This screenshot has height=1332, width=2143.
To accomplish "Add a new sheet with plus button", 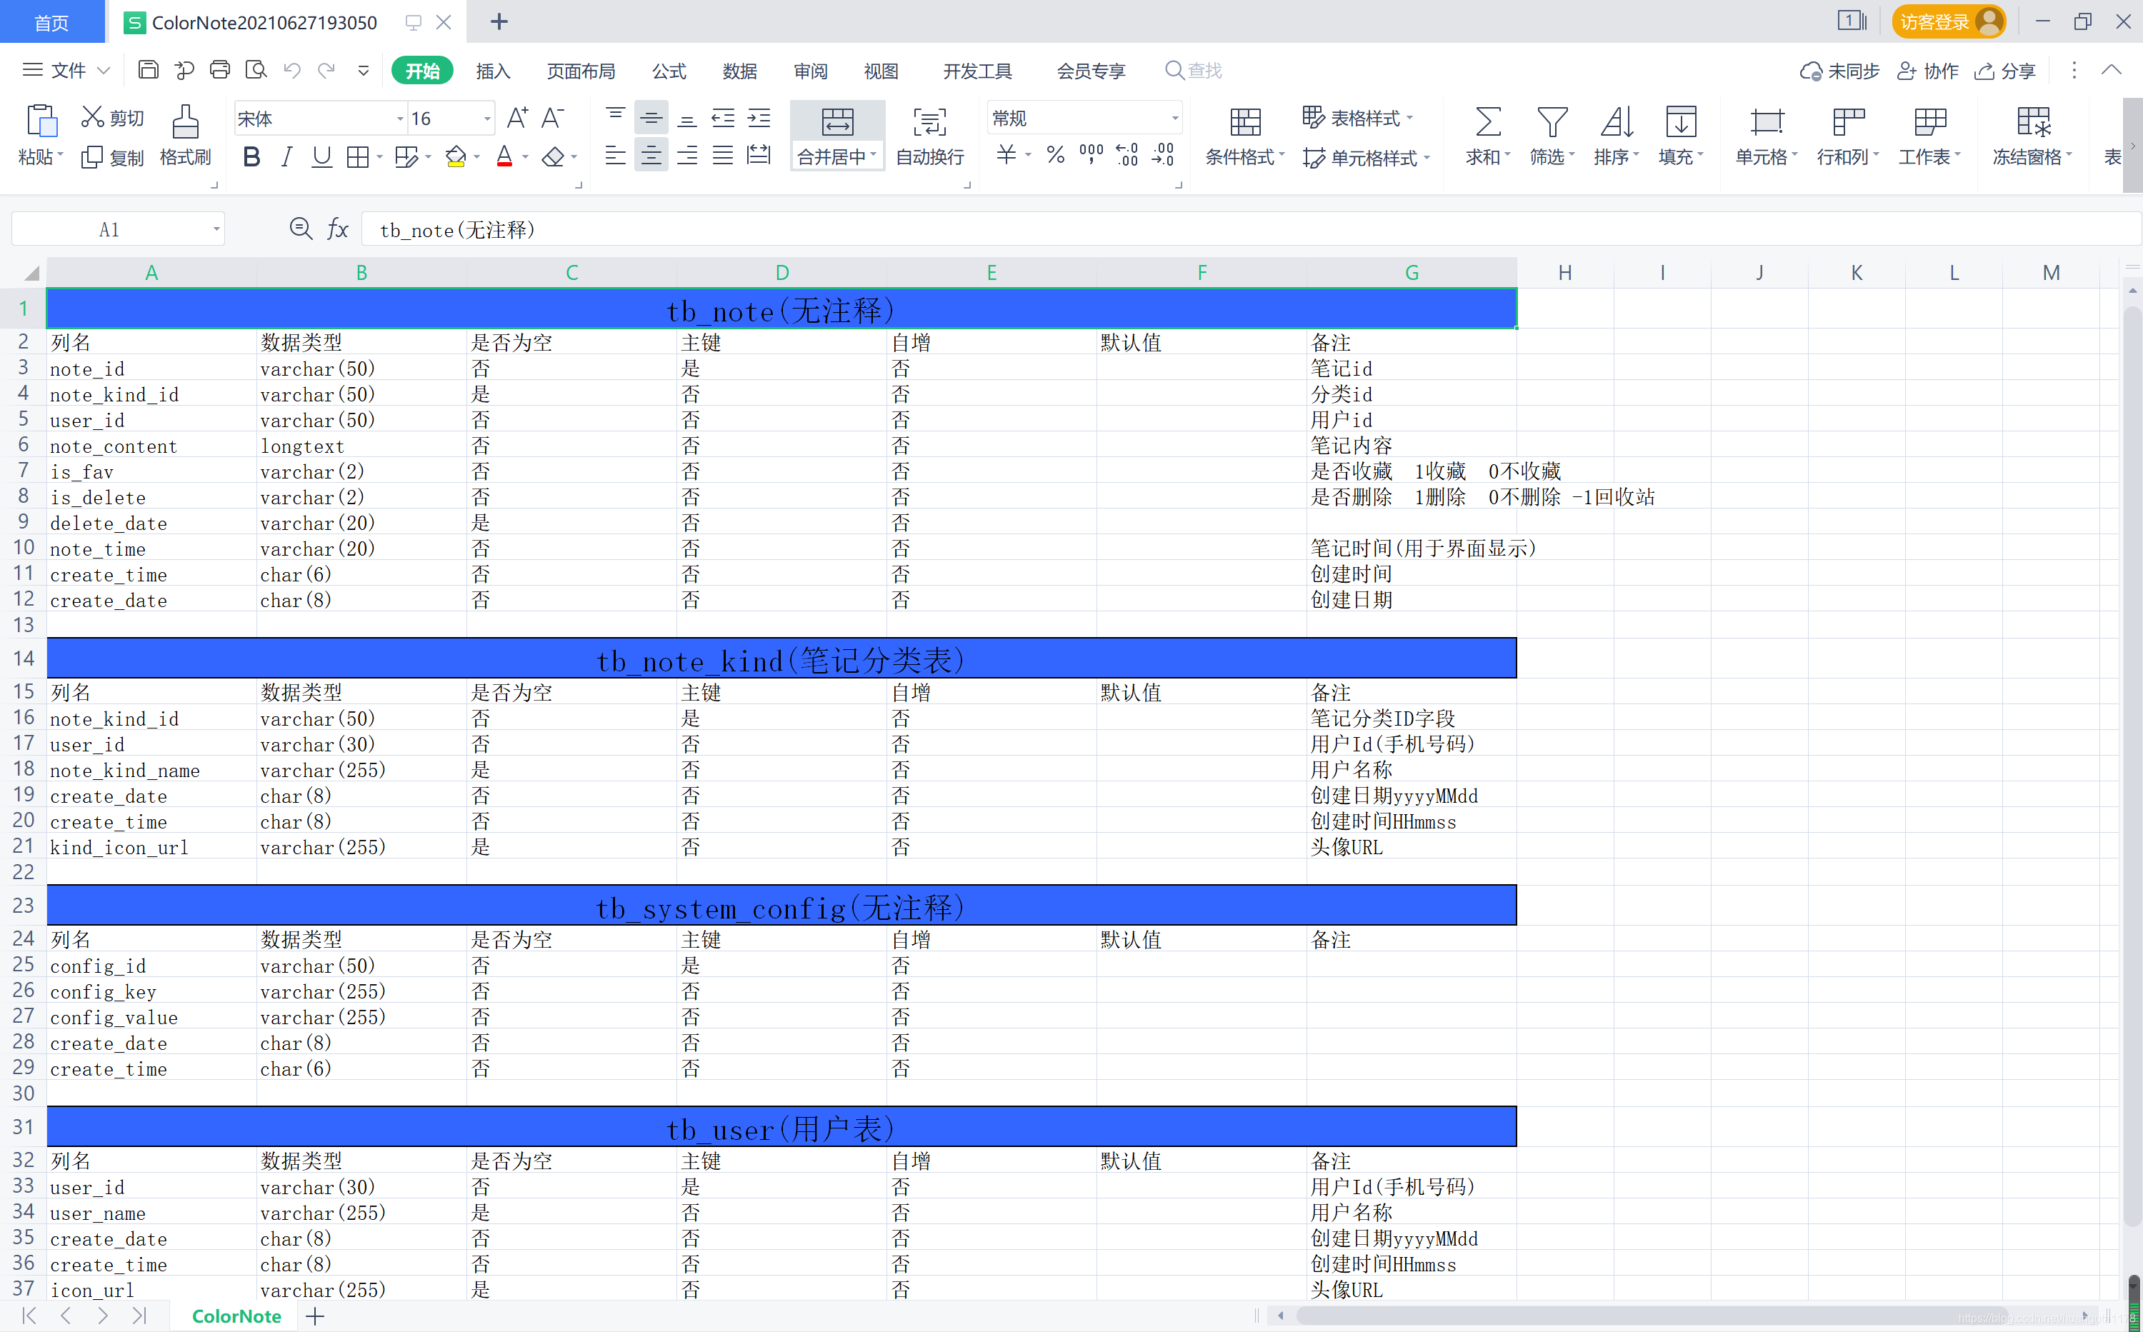I will pyautogui.click(x=316, y=1316).
